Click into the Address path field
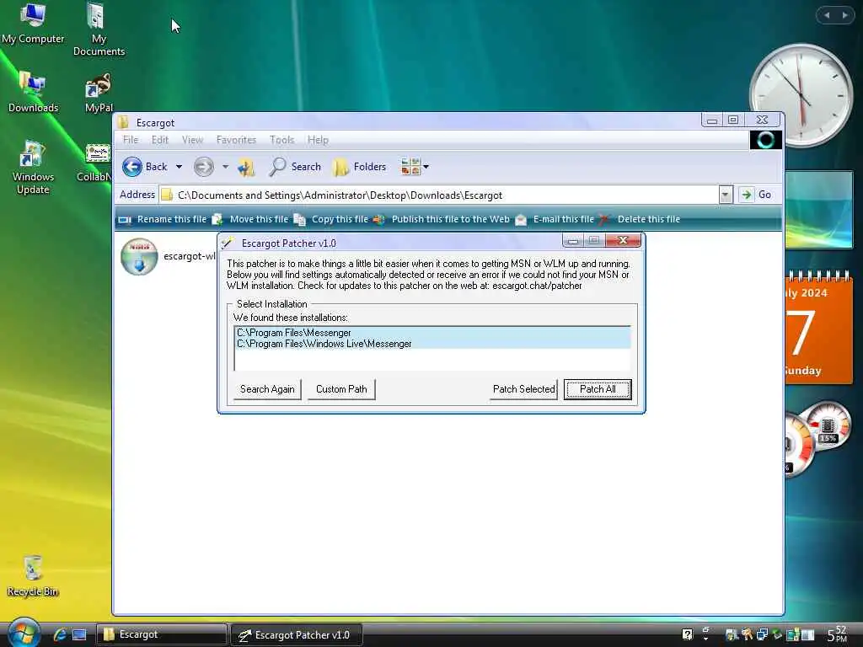 [438, 195]
